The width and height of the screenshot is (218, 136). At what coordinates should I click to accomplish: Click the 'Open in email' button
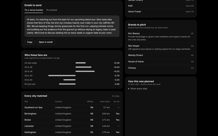tap(46, 42)
